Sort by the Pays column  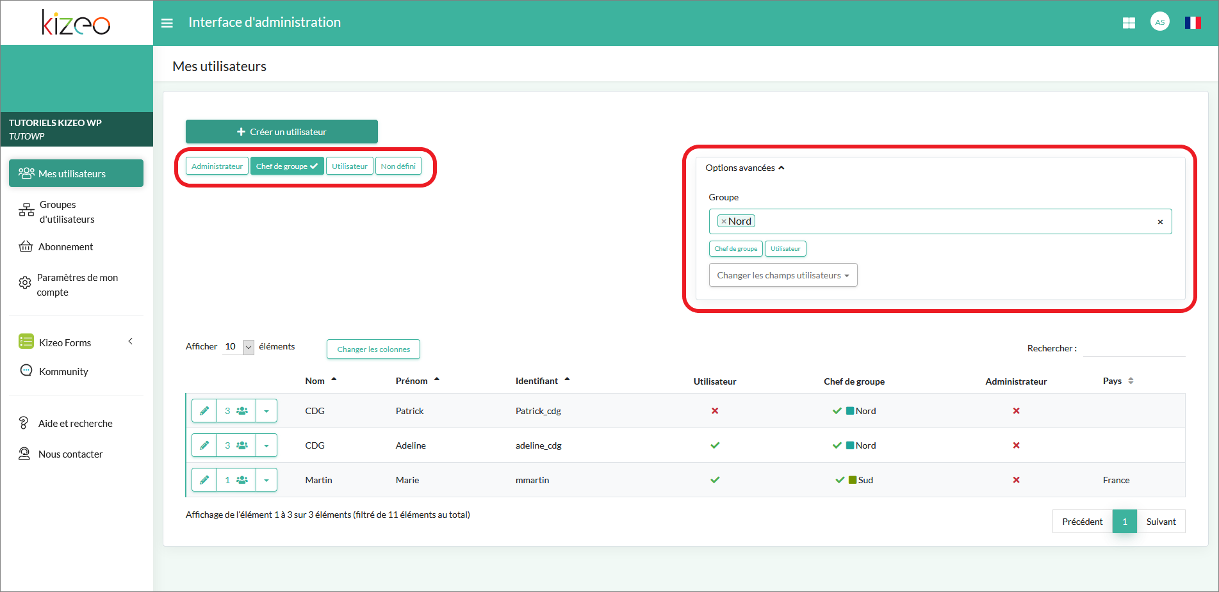pyautogui.click(x=1118, y=381)
